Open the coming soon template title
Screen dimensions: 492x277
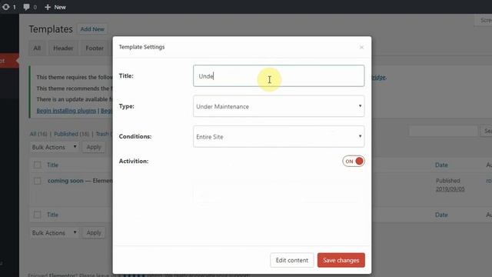pyautogui.click(x=65, y=181)
